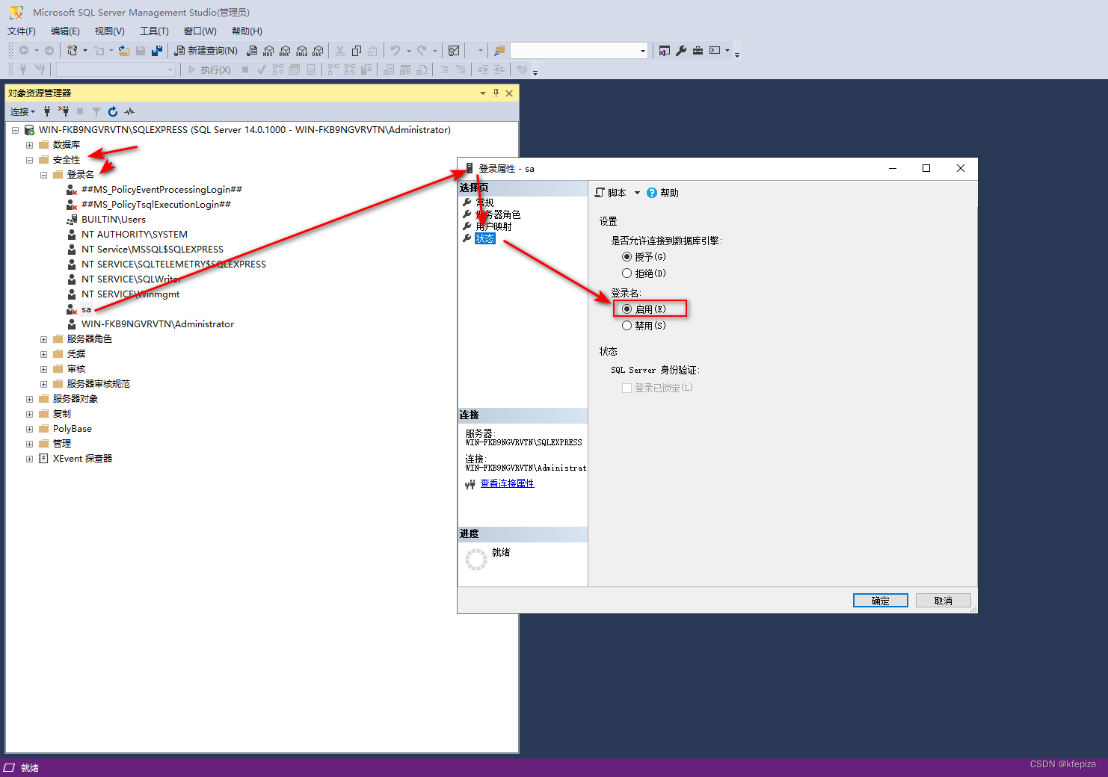Open Object Explorer window position dropdown arrow
This screenshot has height=777, width=1108.
point(482,93)
